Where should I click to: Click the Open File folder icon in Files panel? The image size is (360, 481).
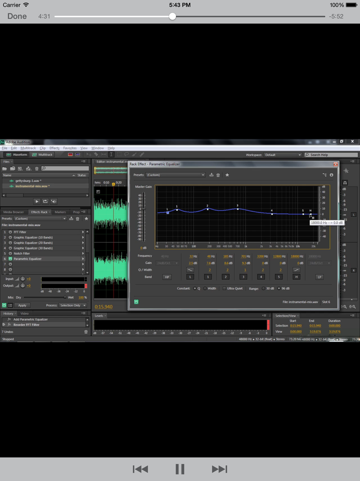tap(5, 169)
